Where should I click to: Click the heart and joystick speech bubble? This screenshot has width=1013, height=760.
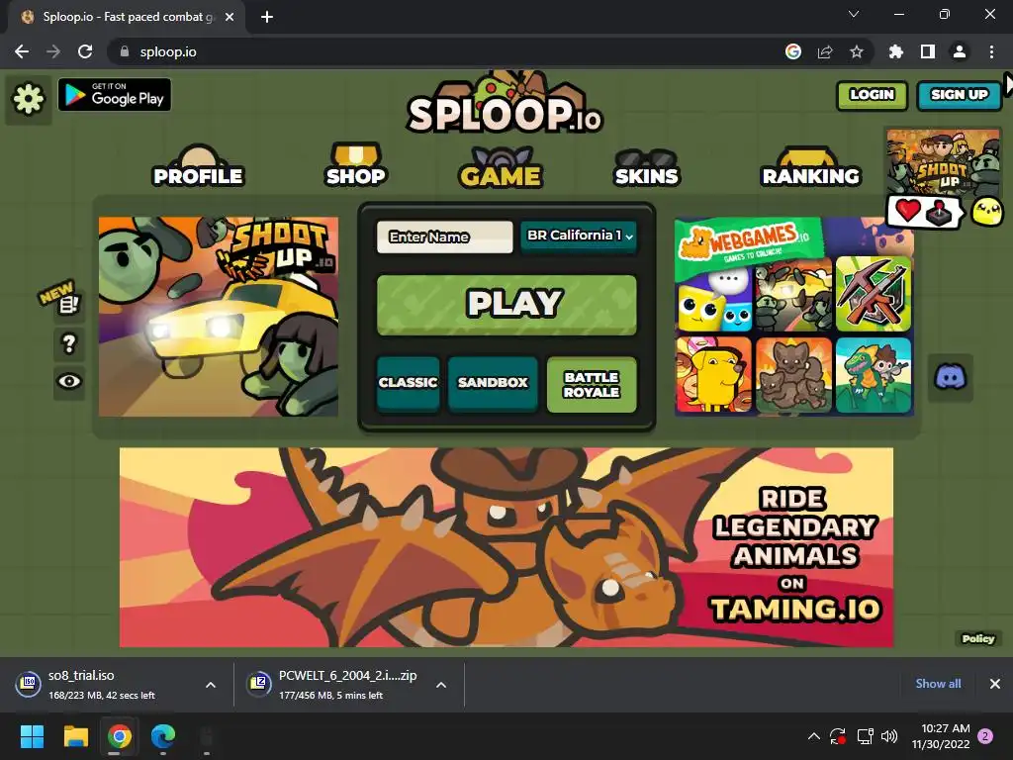tap(923, 212)
